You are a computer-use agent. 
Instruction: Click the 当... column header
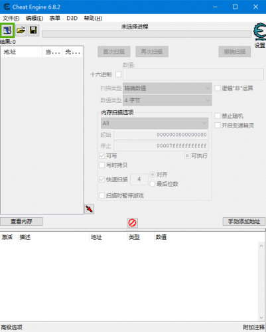[x=52, y=52]
